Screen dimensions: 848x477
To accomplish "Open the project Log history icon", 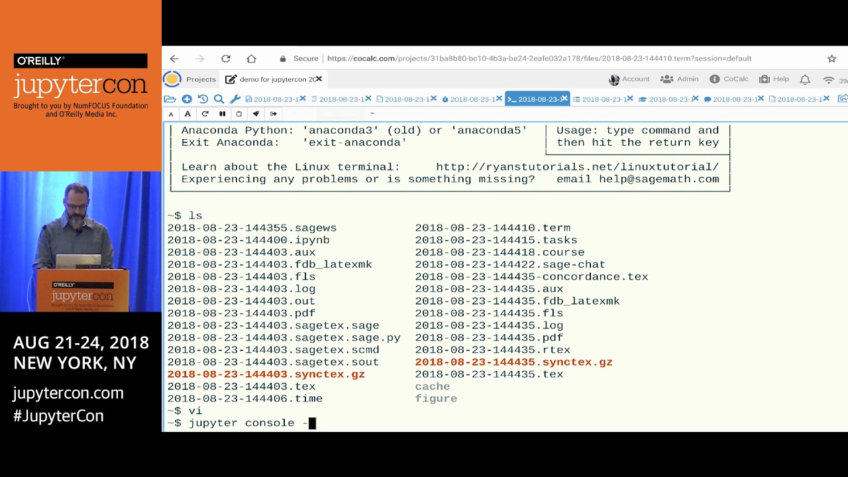I will (x=203, y=99).
